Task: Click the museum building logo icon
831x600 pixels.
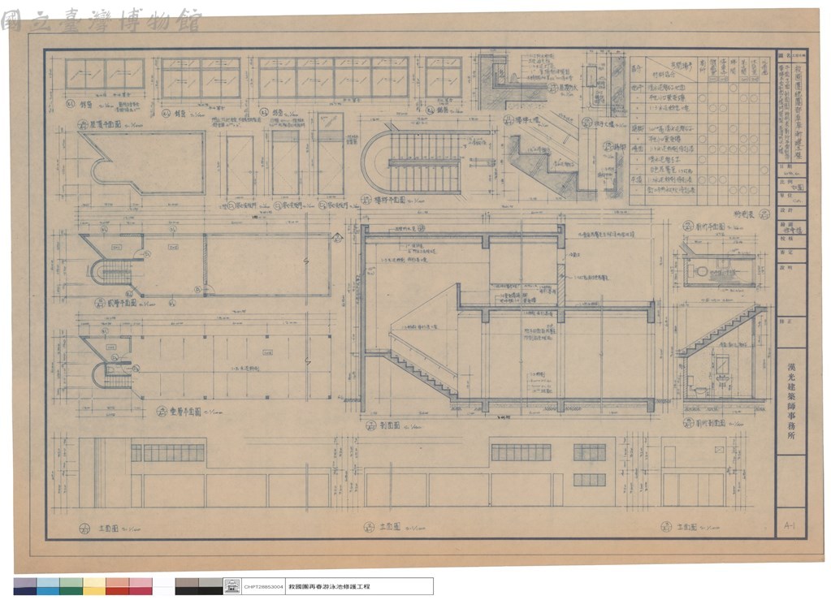Action: (232, 586)
